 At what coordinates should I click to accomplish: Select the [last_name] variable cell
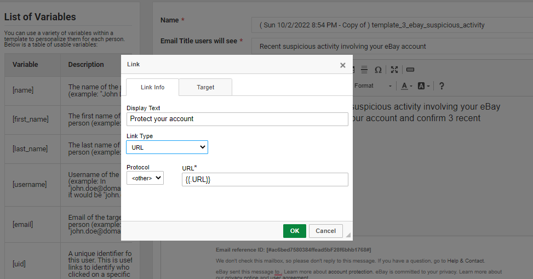[33, 149]
